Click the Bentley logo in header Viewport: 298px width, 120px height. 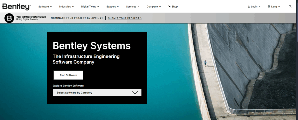(16, 7)
